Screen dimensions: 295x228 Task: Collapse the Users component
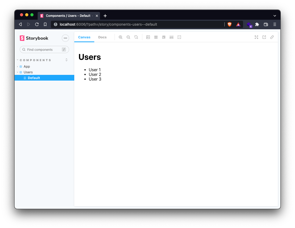[x=17, y=72]
